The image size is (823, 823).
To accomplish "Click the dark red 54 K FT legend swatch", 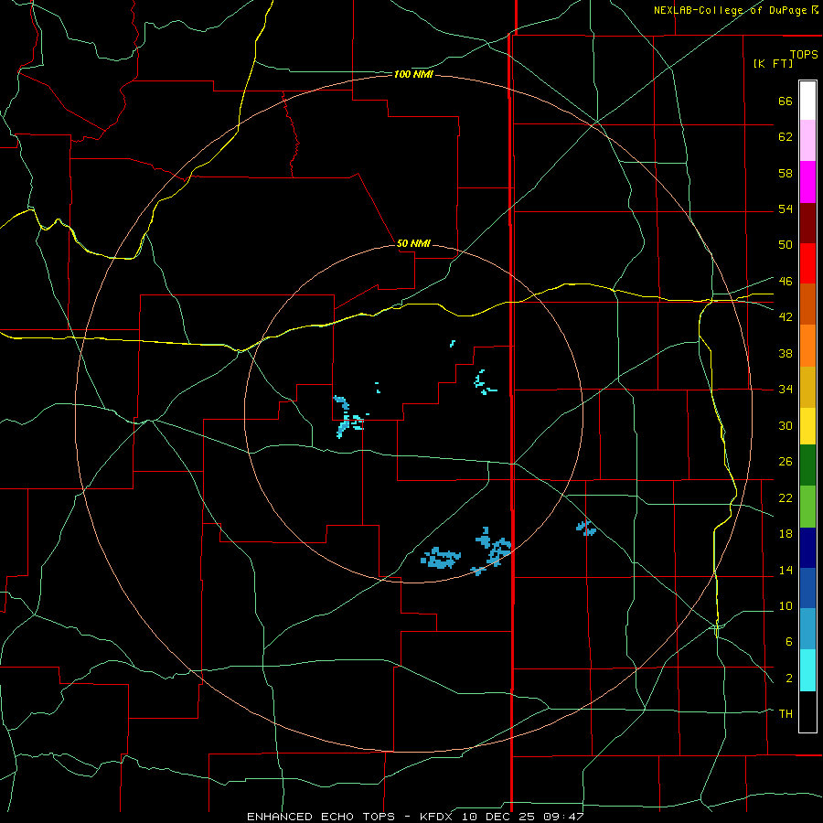I will pos(807,222).
